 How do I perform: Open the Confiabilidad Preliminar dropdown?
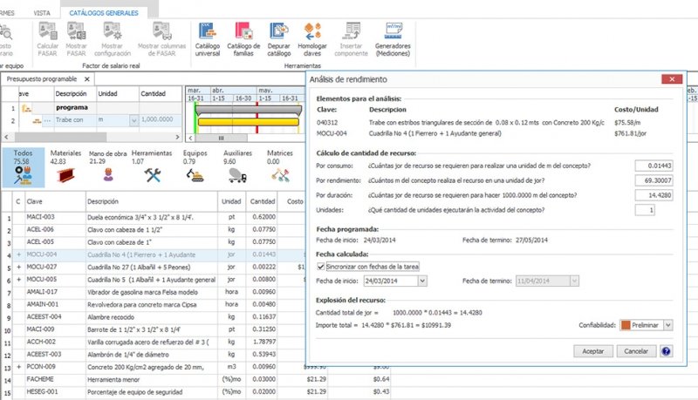(x=668, y=325)
